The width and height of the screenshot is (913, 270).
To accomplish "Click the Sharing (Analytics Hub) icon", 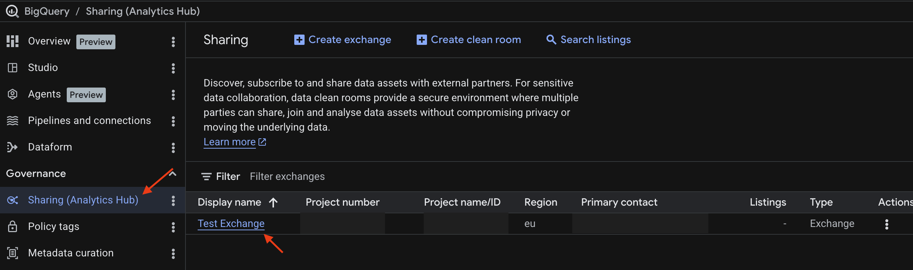I will click(13, 200).
